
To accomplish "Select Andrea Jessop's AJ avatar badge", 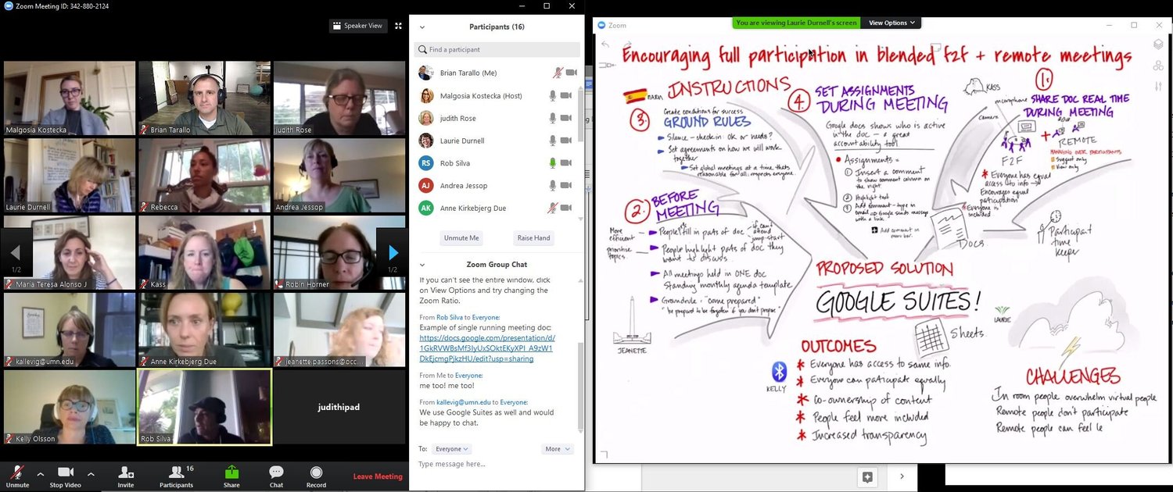I will tap(426, 186).
